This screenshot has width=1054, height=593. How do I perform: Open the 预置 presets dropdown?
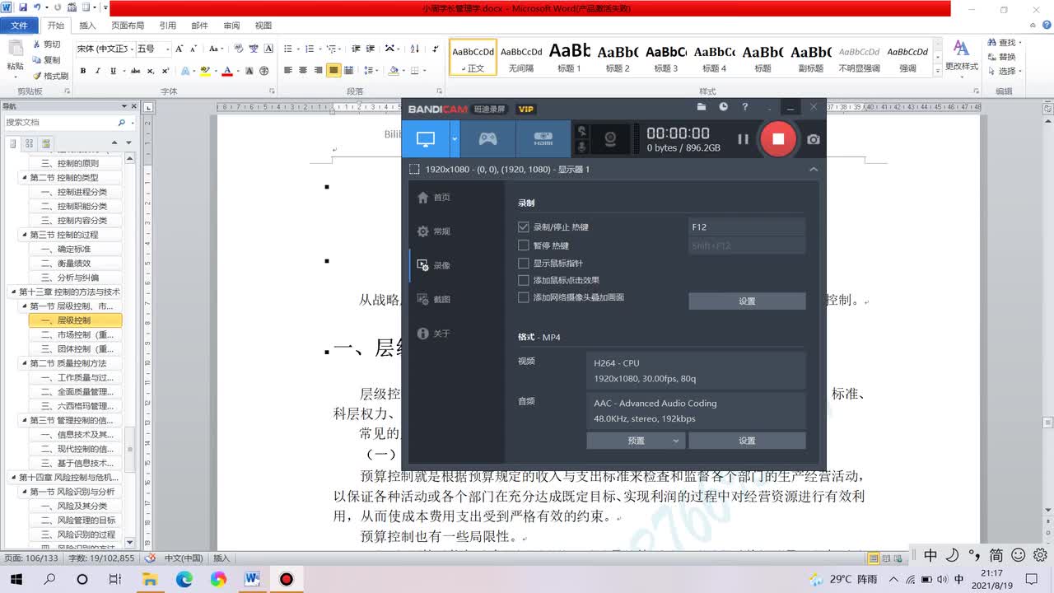[636, 441]
